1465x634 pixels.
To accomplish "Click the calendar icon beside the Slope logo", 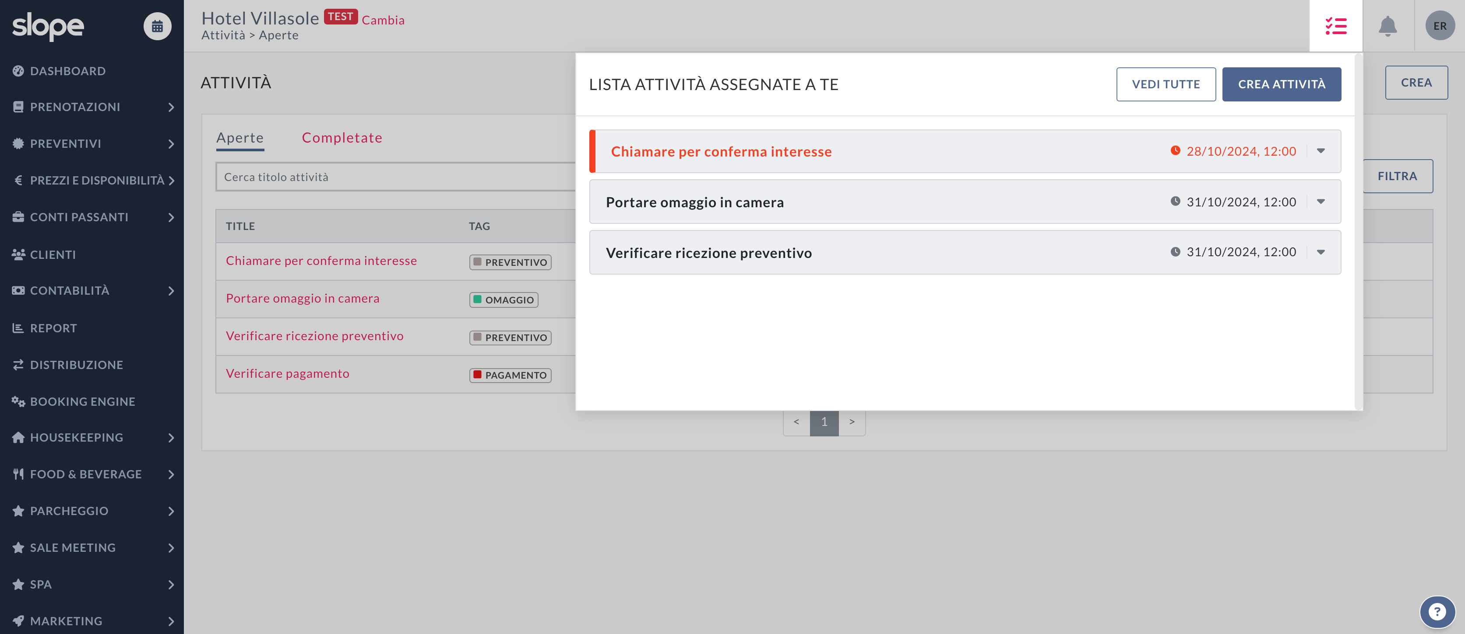I will click(157, 26).
